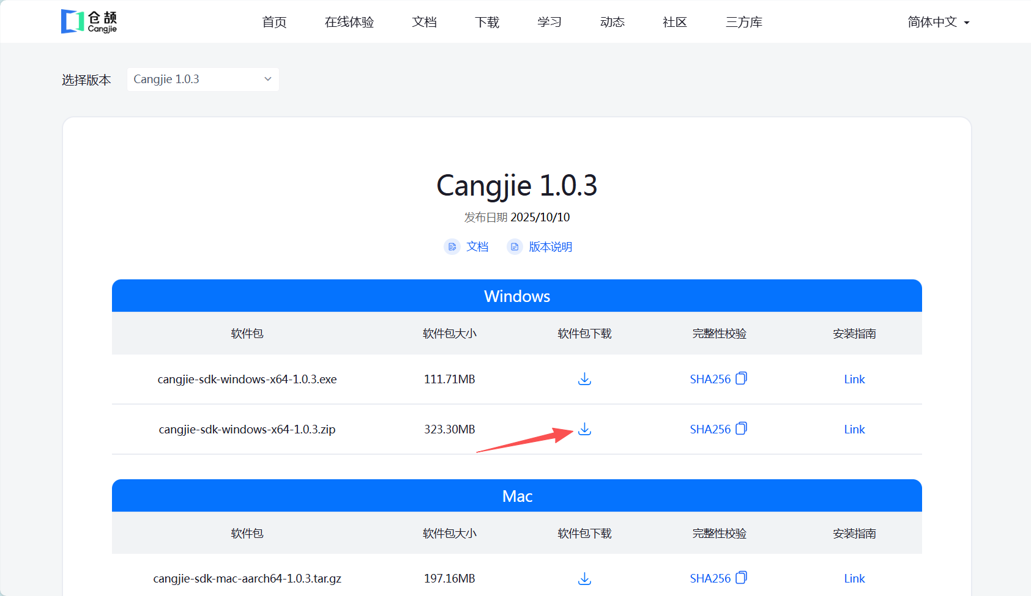Copy SHA256 icon for mac aarch64 row

coord(741,578)
